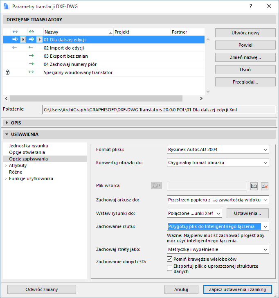Select 'Specjalny wbudowany translator' row
The image size is (279, 298).
(103, 72)
